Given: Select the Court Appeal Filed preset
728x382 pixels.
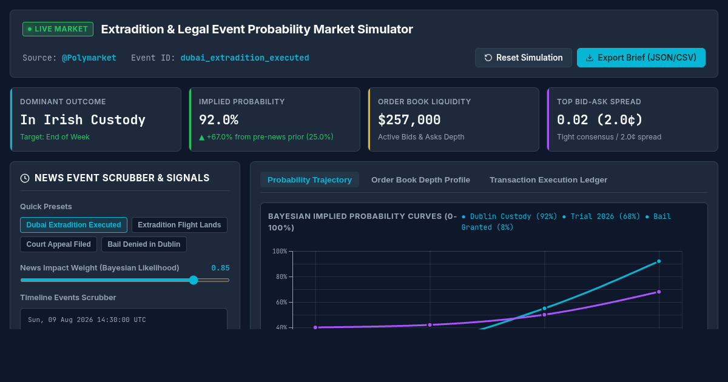Looking at the screenshot, I should (58, 244).
